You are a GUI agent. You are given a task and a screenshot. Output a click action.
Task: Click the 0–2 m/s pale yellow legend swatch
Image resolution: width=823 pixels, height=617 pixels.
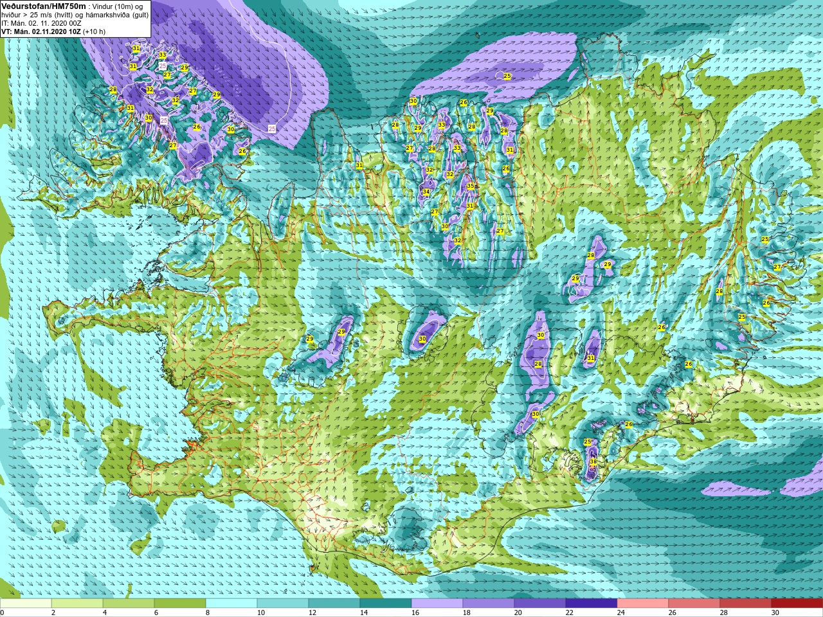point(26,604)
